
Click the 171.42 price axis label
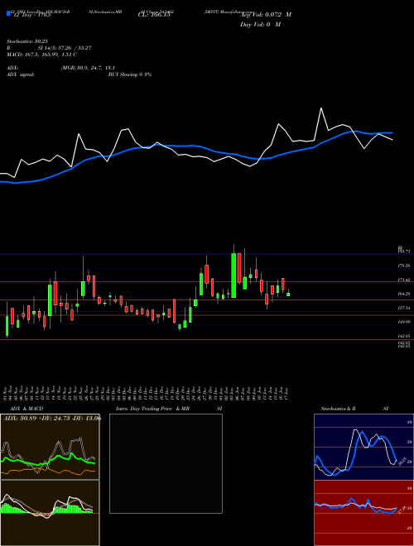403,280
